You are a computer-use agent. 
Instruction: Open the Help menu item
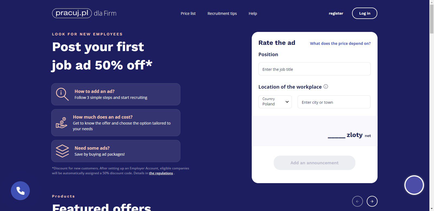(253, 14)
